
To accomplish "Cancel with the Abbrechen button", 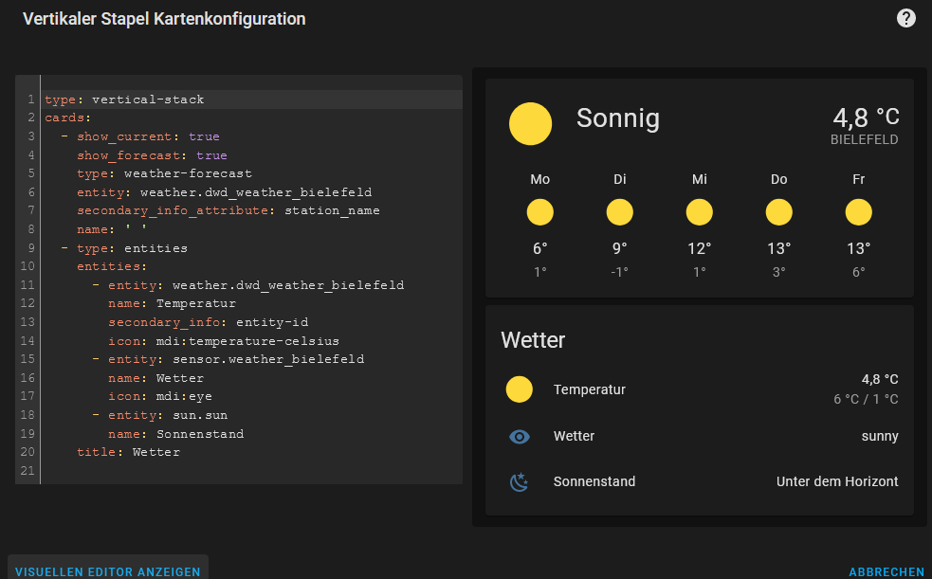I will [886, 571].
